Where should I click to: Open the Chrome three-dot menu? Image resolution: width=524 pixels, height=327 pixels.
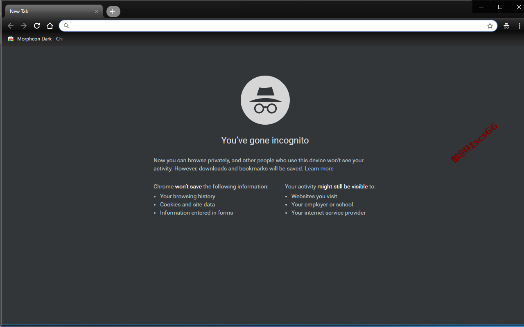[x=519, y=26]
